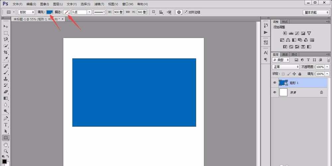The width and height of the screenshot is (332, 166).
Task: Select the Hand tool
Action: point(6,145)
